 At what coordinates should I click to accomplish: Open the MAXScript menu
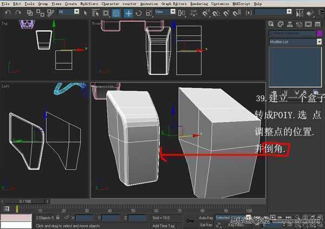pyautogui.click(x=241, y=4)
